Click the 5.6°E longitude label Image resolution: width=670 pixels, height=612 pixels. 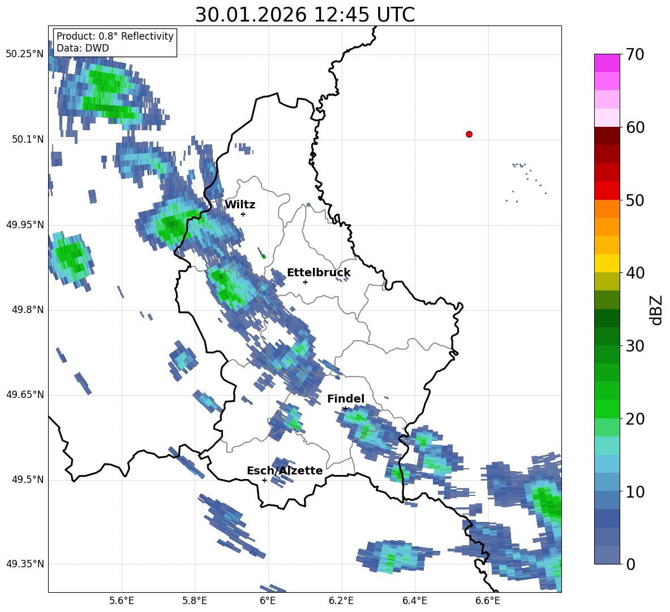122,601
